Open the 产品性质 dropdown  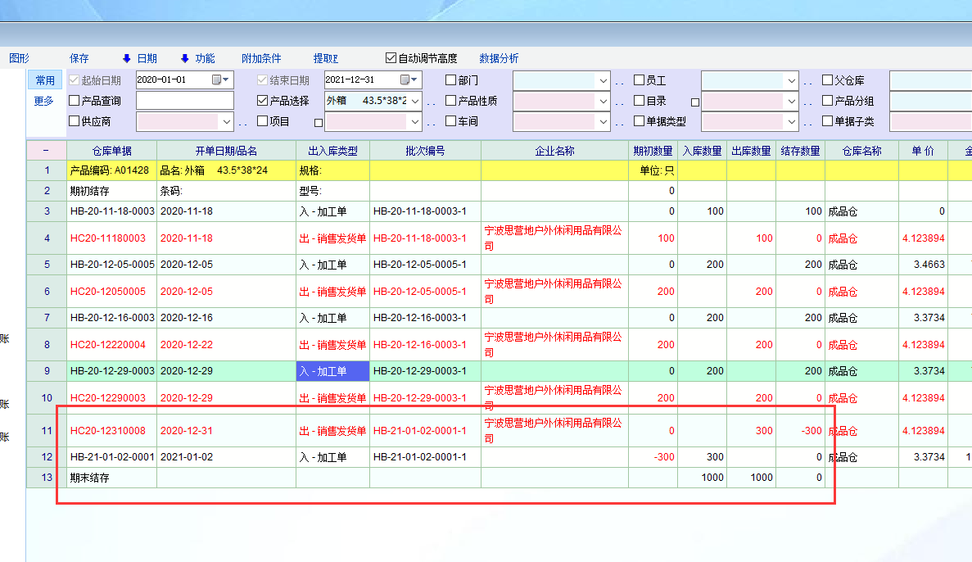point(603,101)
